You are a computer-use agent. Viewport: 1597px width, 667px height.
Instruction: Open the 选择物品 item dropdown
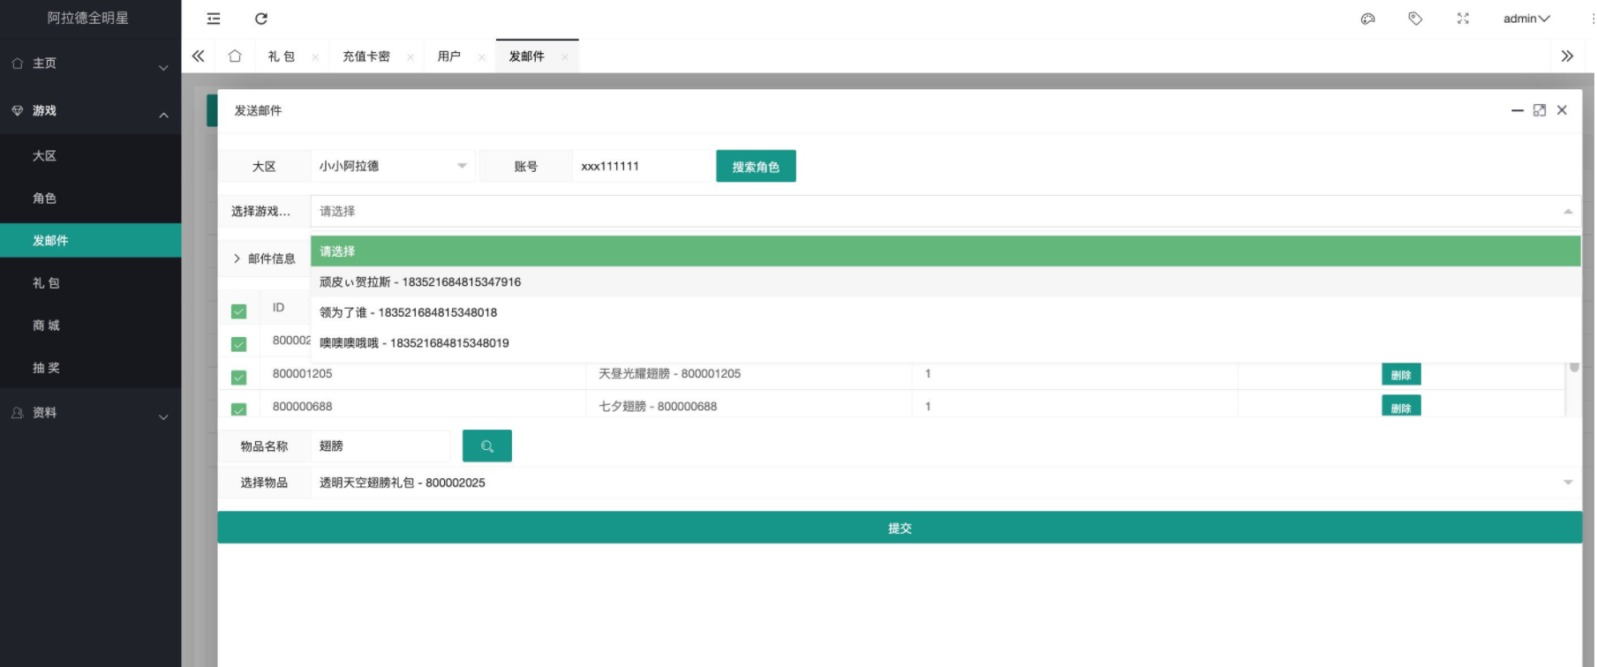pyautogui.click(x=945, y=483)
